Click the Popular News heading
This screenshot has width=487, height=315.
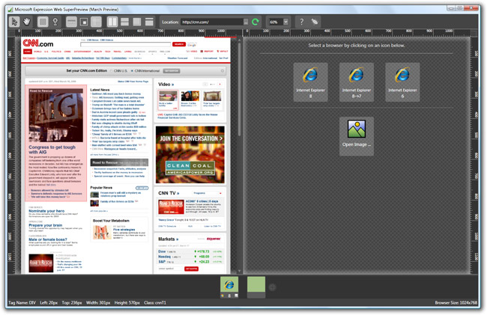pyautogui.click(x=101, y=188)
